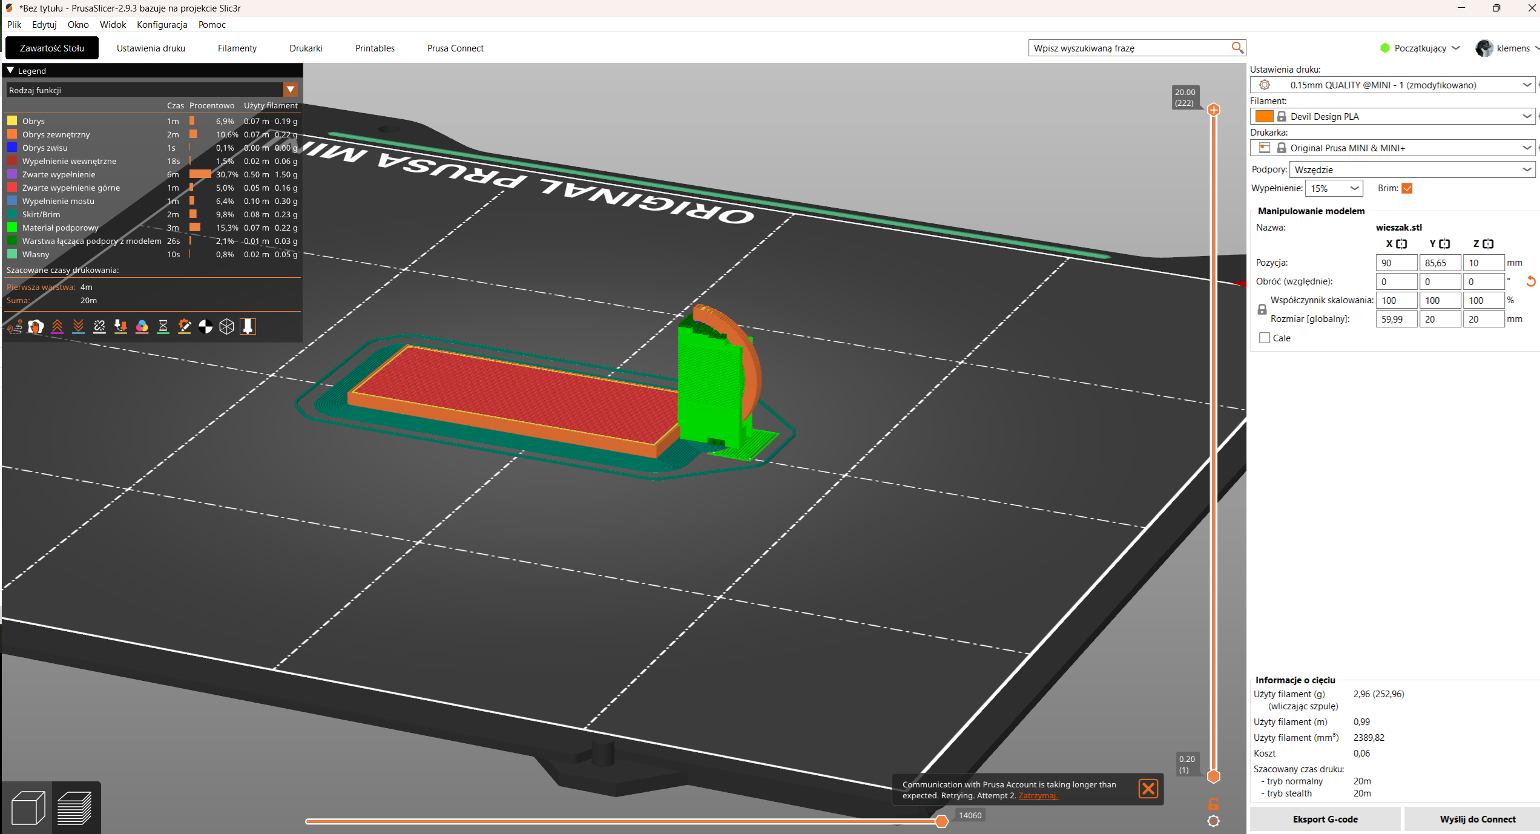The width and height of the screenshot is (1540, 834).
Task: Toggle color changes icon with overlapping circles
Action: (142, 327)
